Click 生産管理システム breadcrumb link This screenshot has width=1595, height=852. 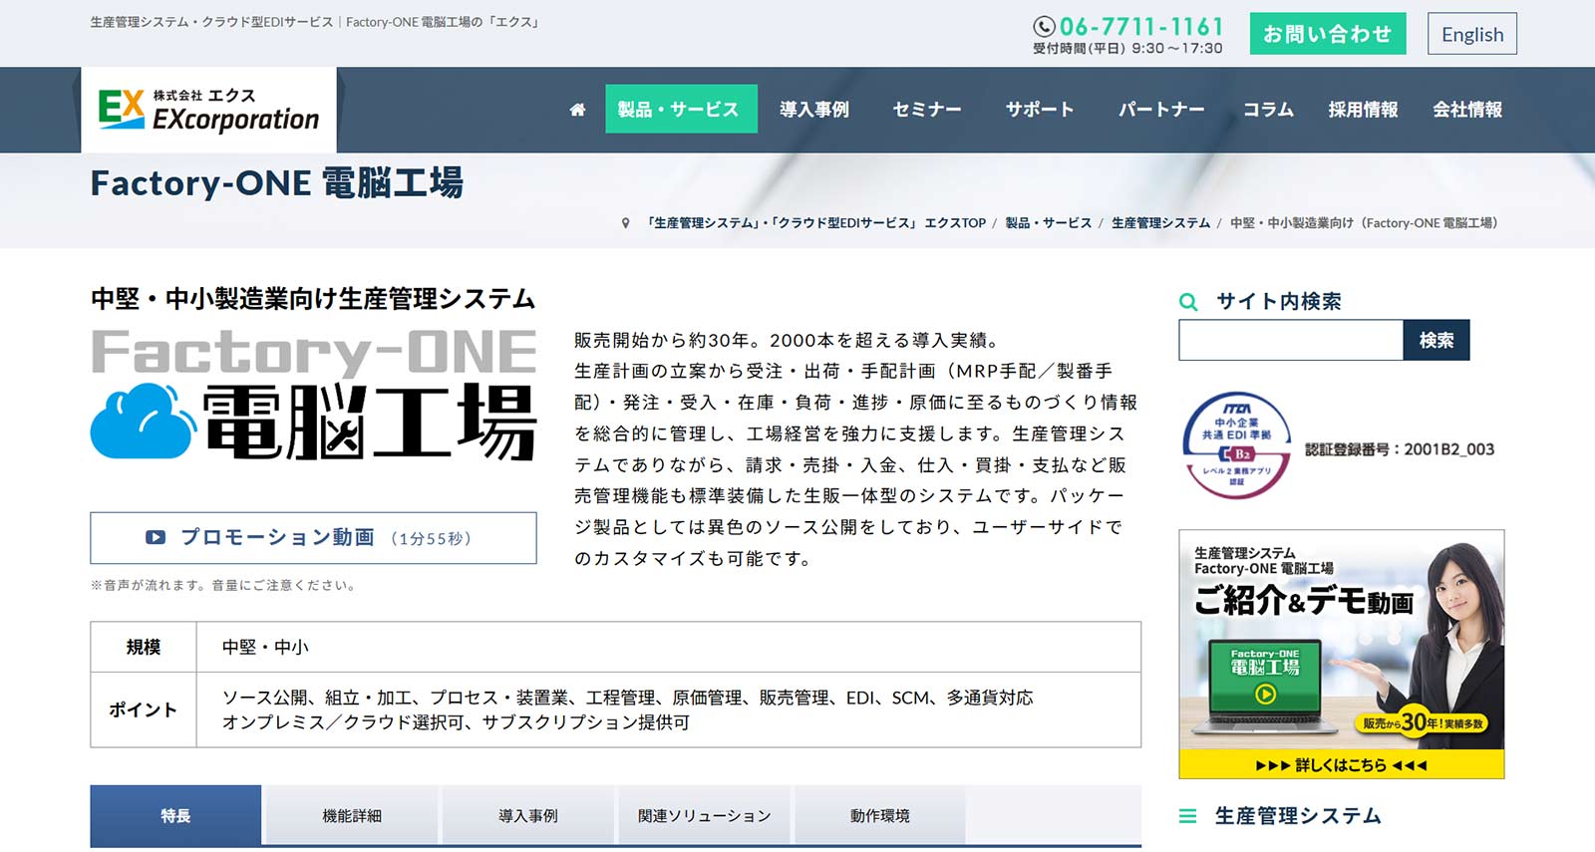click(x=1160, y=223)
